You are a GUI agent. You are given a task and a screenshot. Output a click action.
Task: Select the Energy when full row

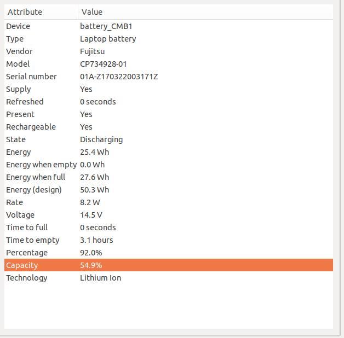pos(169,177)
